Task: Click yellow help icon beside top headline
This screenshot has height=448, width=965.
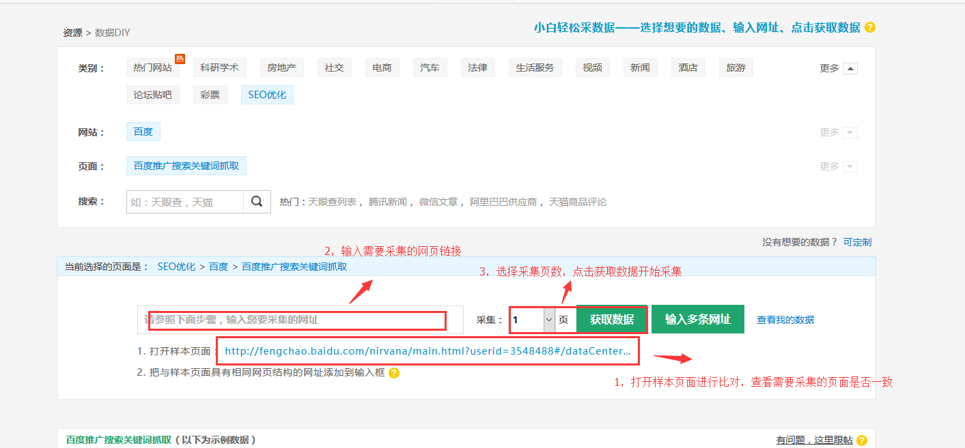Action: pos(869,28)
